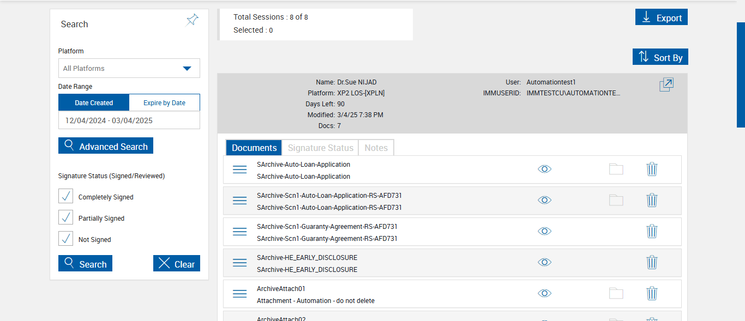The image size is (745, 321).
Task: Toggle the Partially Signed checkbox
Action: point(66,217)
